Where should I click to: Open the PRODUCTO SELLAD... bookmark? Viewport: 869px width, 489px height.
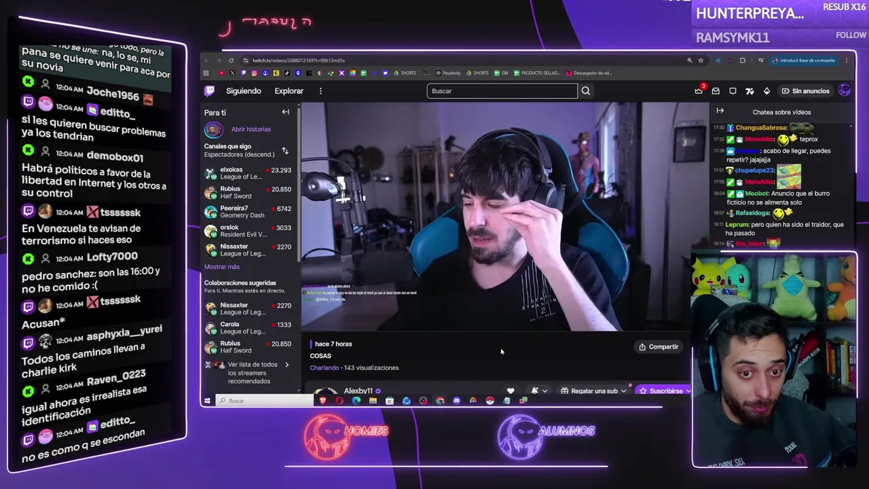coord(538,73)
